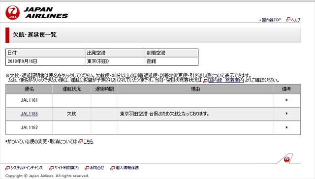Screen dimensions: 315x179
Task: Click the 理由 column header
Action: [x=195, y=89]
